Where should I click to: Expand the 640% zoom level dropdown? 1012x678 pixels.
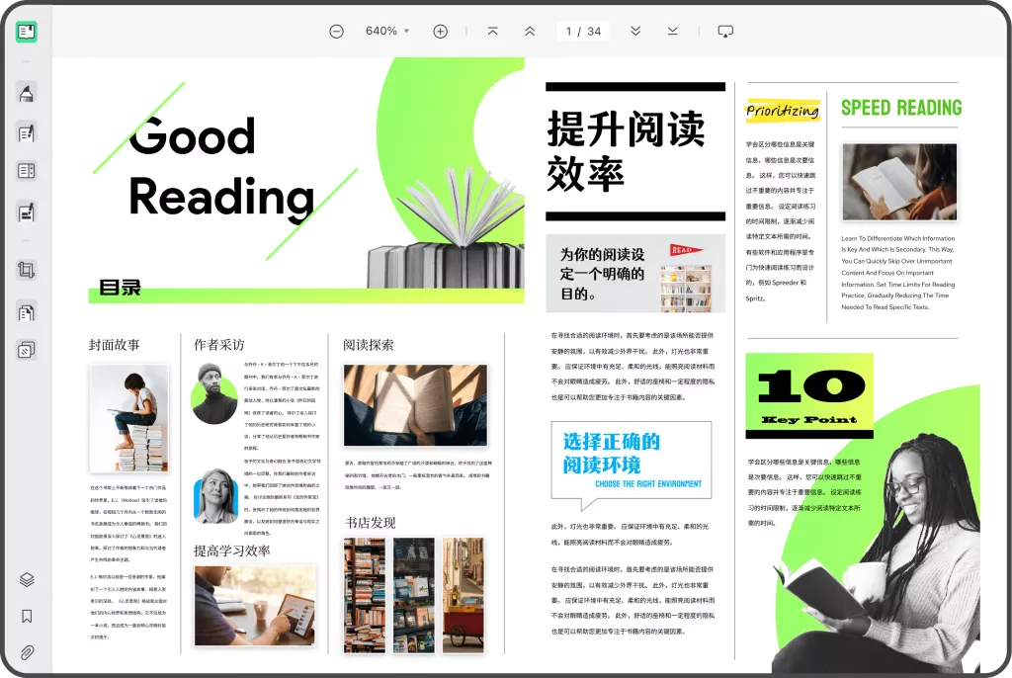406,32
